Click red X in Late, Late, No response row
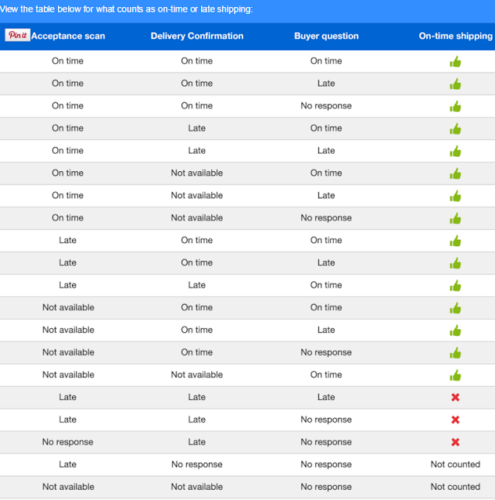 pos(455,420)
